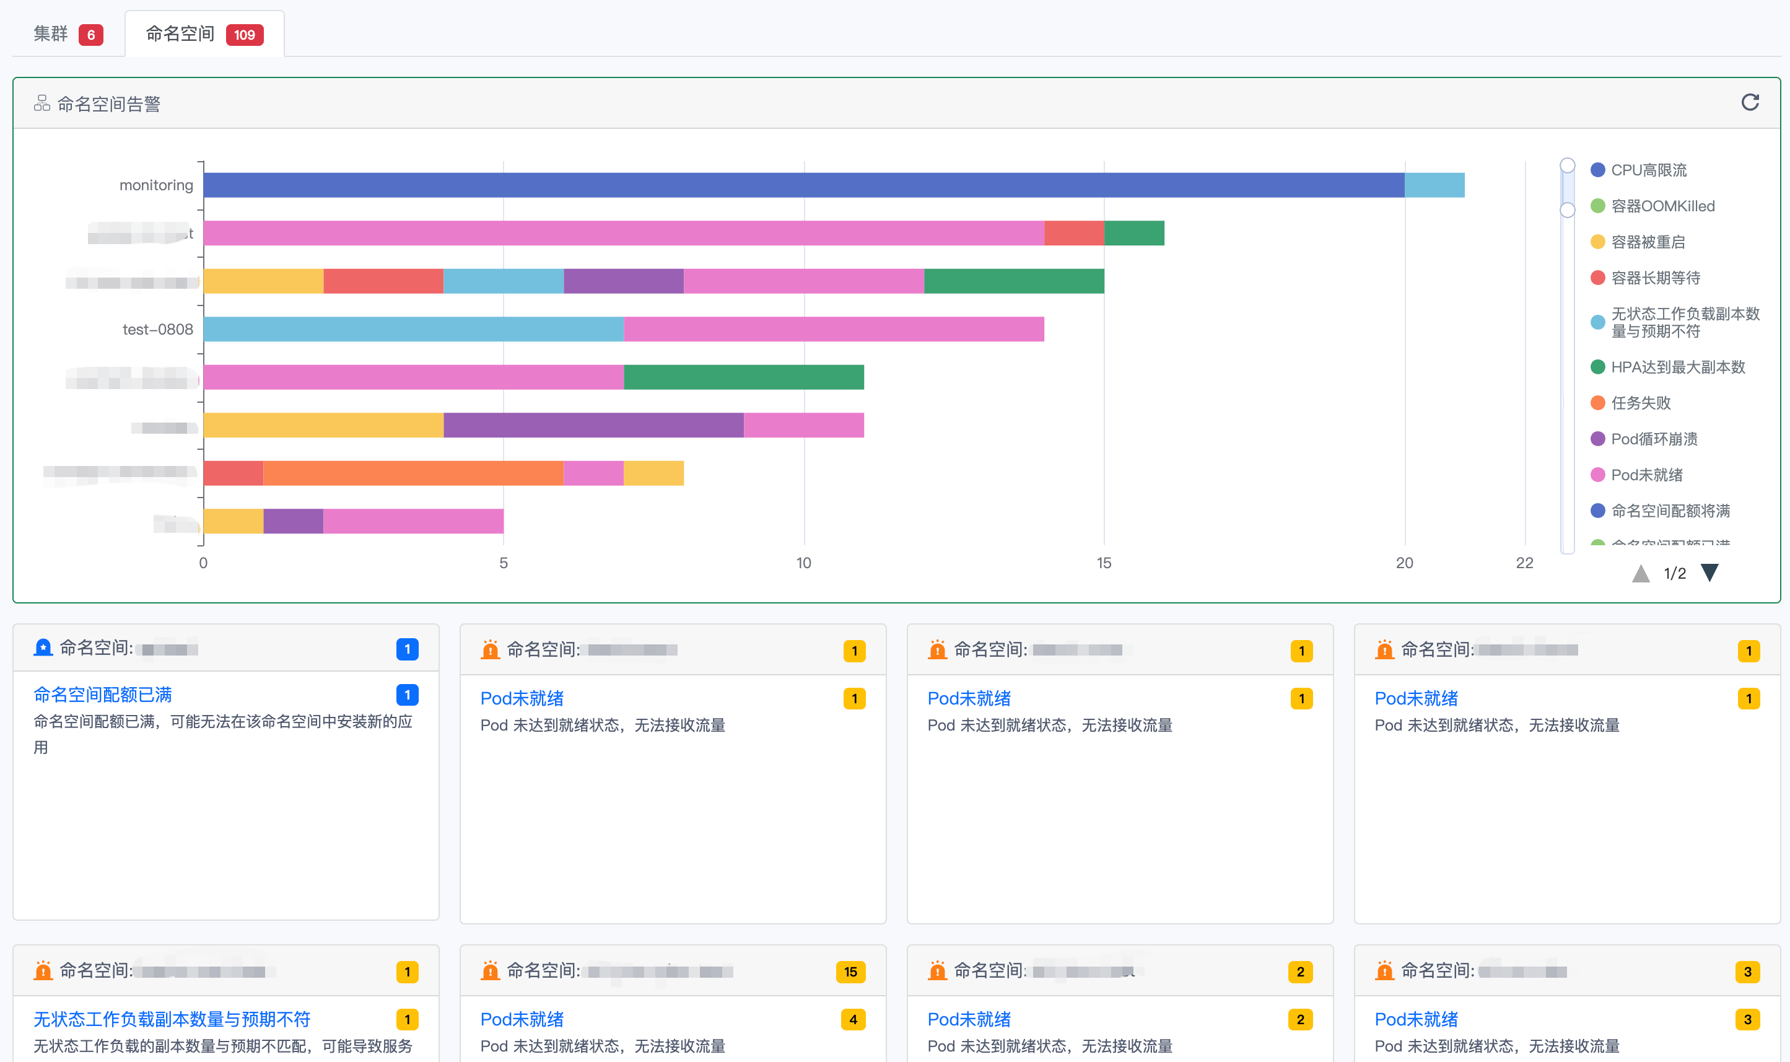
Task: Click the namespace hierarchy icon beside 命名空间告警
Action: (41, 103)
